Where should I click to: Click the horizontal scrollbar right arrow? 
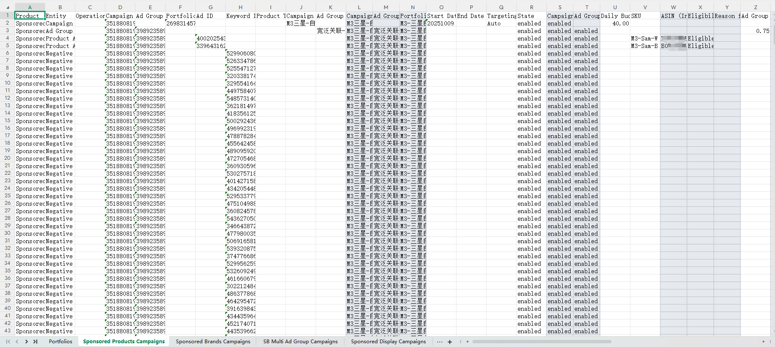pos(764,342)
